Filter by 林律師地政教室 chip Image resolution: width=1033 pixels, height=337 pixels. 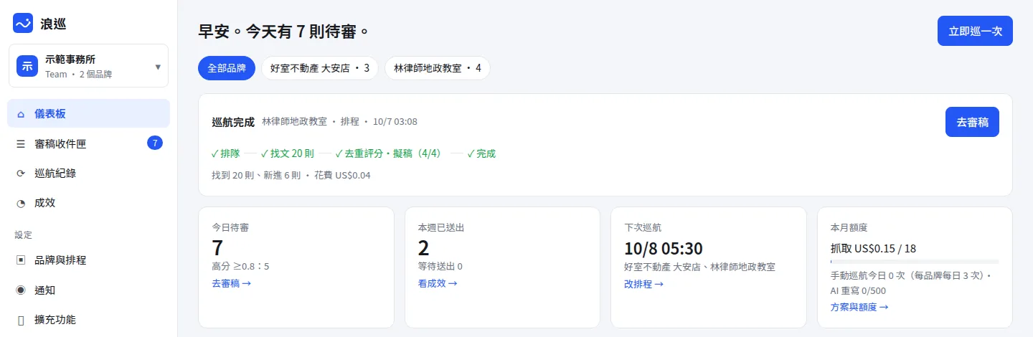click(438, 68)
